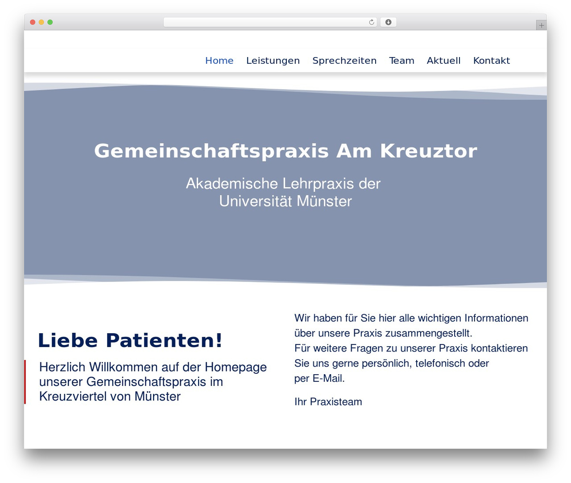The height and width of the screenshot is (483, 571).
Task: Click the 'über unsere Praxis zusammengestellt.' line
Action: (383, 333)
